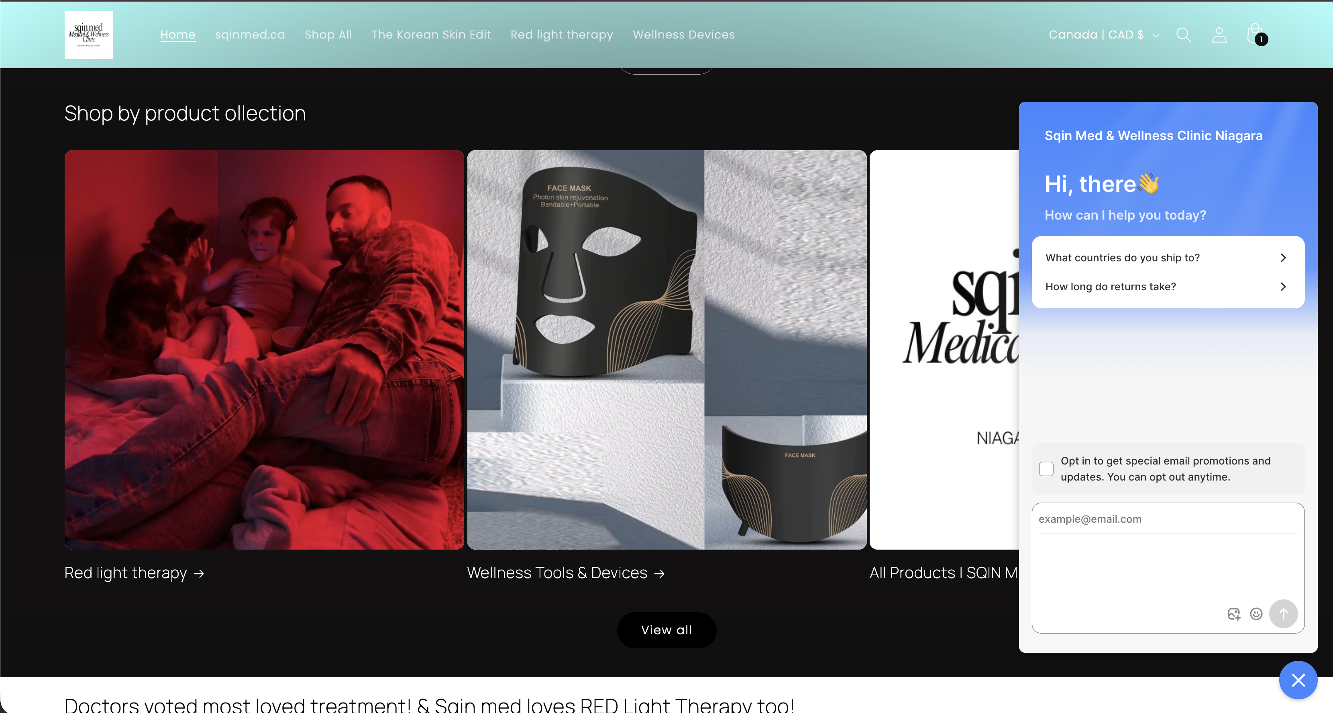
Task: Open the emoji picker in chat
Action: 1256,614
